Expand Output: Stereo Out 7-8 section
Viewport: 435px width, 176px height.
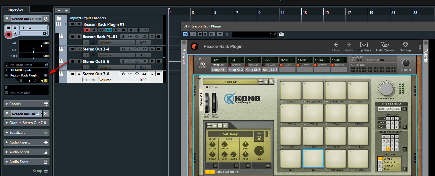[x=26, y=123]
